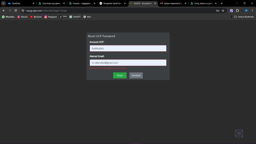Bookmark this page with the star icon

pyautogui.click(x=223, y=11)
